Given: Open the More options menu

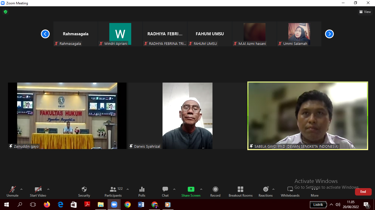Looking at the screenshot, I should coord(315,191).
